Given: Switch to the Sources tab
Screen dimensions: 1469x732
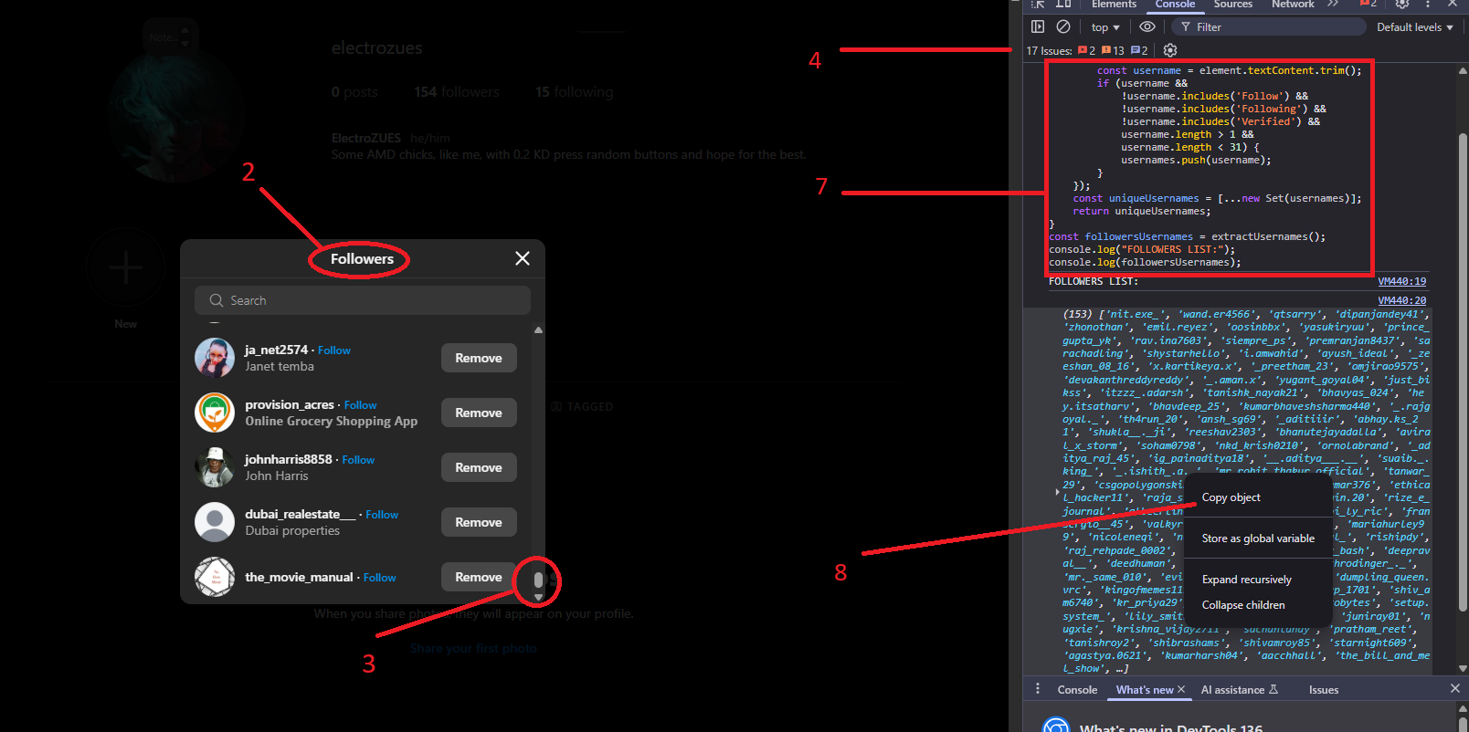Looking at the screenshot, I should (1232, 5).
